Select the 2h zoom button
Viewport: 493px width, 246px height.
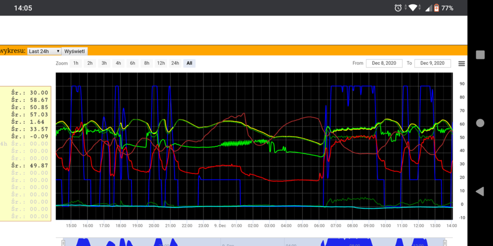[x=90, y=63]
